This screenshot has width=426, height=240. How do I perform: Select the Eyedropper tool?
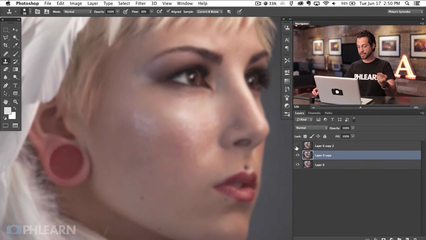[15, 45]
